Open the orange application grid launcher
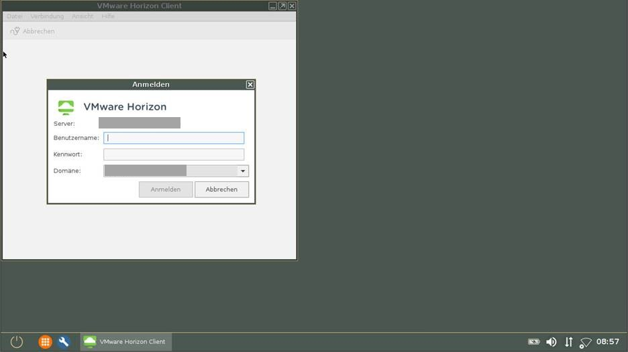Image resolution: width=628 pixels, height=352 pixels. [x=45, y=342]
